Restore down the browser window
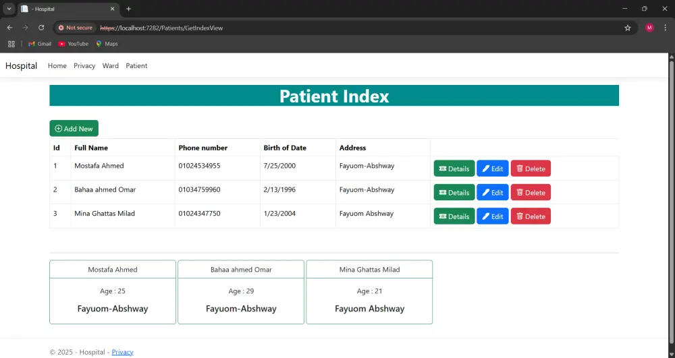Viewport: 675px width, 358px height. tap(645, 9)
